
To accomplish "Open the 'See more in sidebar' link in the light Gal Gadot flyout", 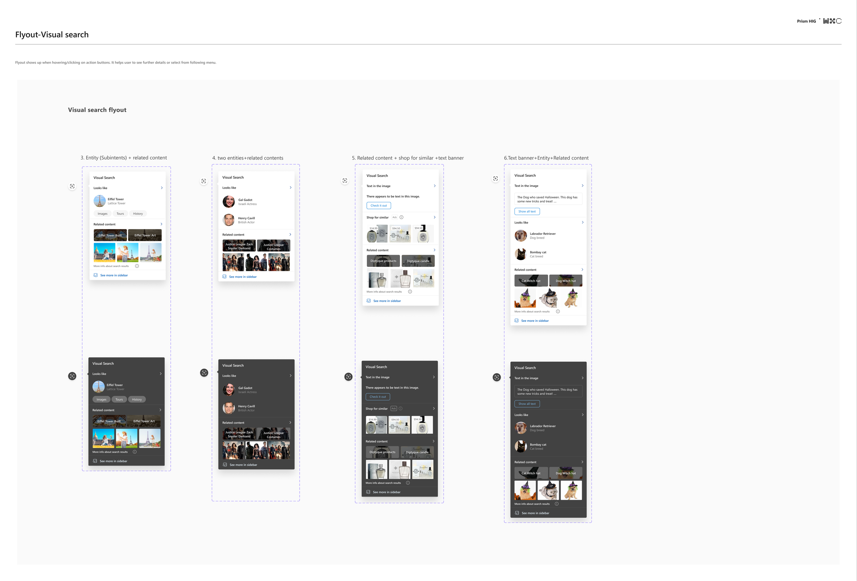I will [x=242, y=277].
